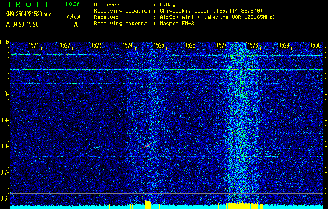The image size is (328, 209).
Task: Click the meteor label above the count
Action: coord(73,17)
